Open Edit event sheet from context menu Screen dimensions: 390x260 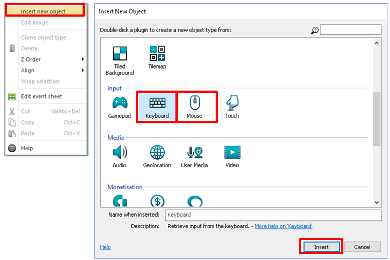click(x=41, y=96)
